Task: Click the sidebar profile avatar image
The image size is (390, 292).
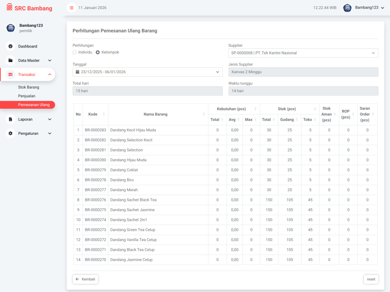Action: 11,28
